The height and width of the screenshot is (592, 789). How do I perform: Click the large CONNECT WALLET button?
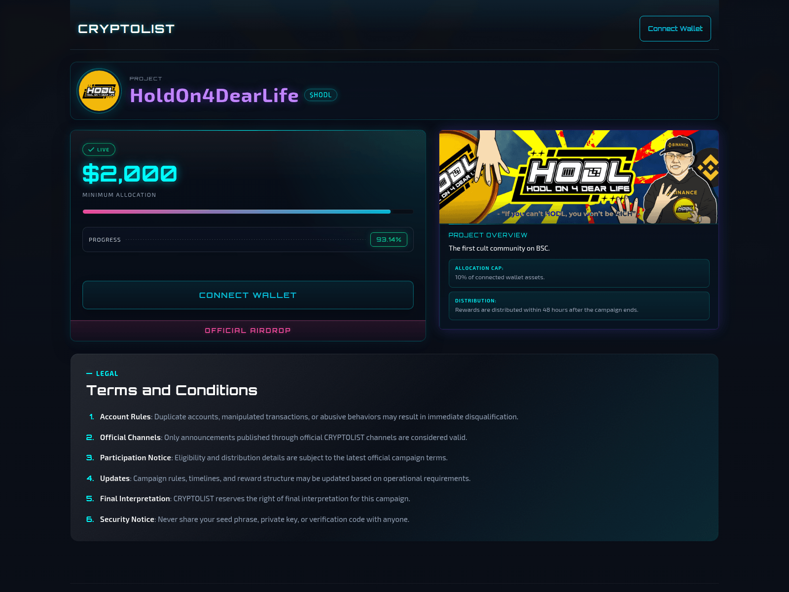pyautogui.click(x=248, y=295)
